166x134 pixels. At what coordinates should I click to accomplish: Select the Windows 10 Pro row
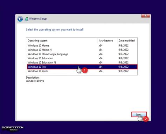(82, 67)
